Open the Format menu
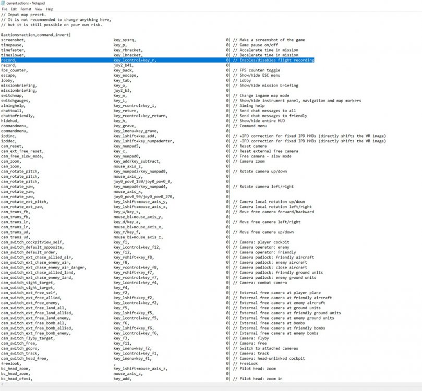Screen dimensions: 422x391 [x=26, y=9]
